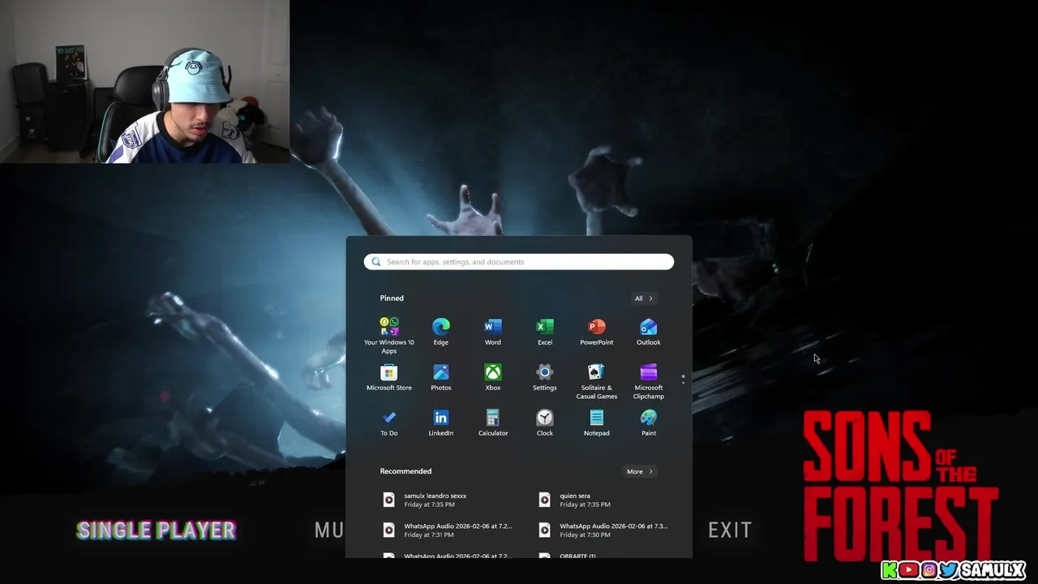Open PowerPoint pinned app
This screenshot has width=1038, height=584.
pos(597,332)
